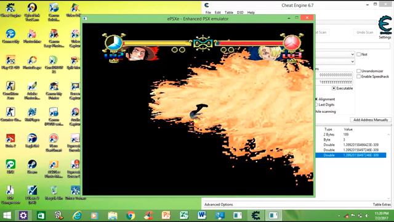Toggle the Executable checkbox
The height and width of the screenshot is (222, 394).
[334, 88]
